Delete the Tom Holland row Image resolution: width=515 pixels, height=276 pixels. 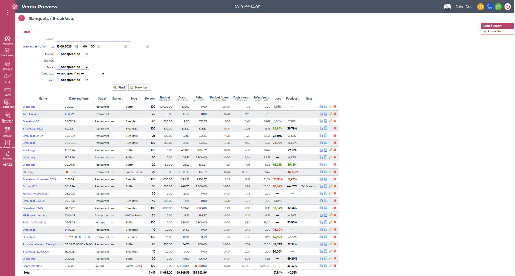pos(335,114)
